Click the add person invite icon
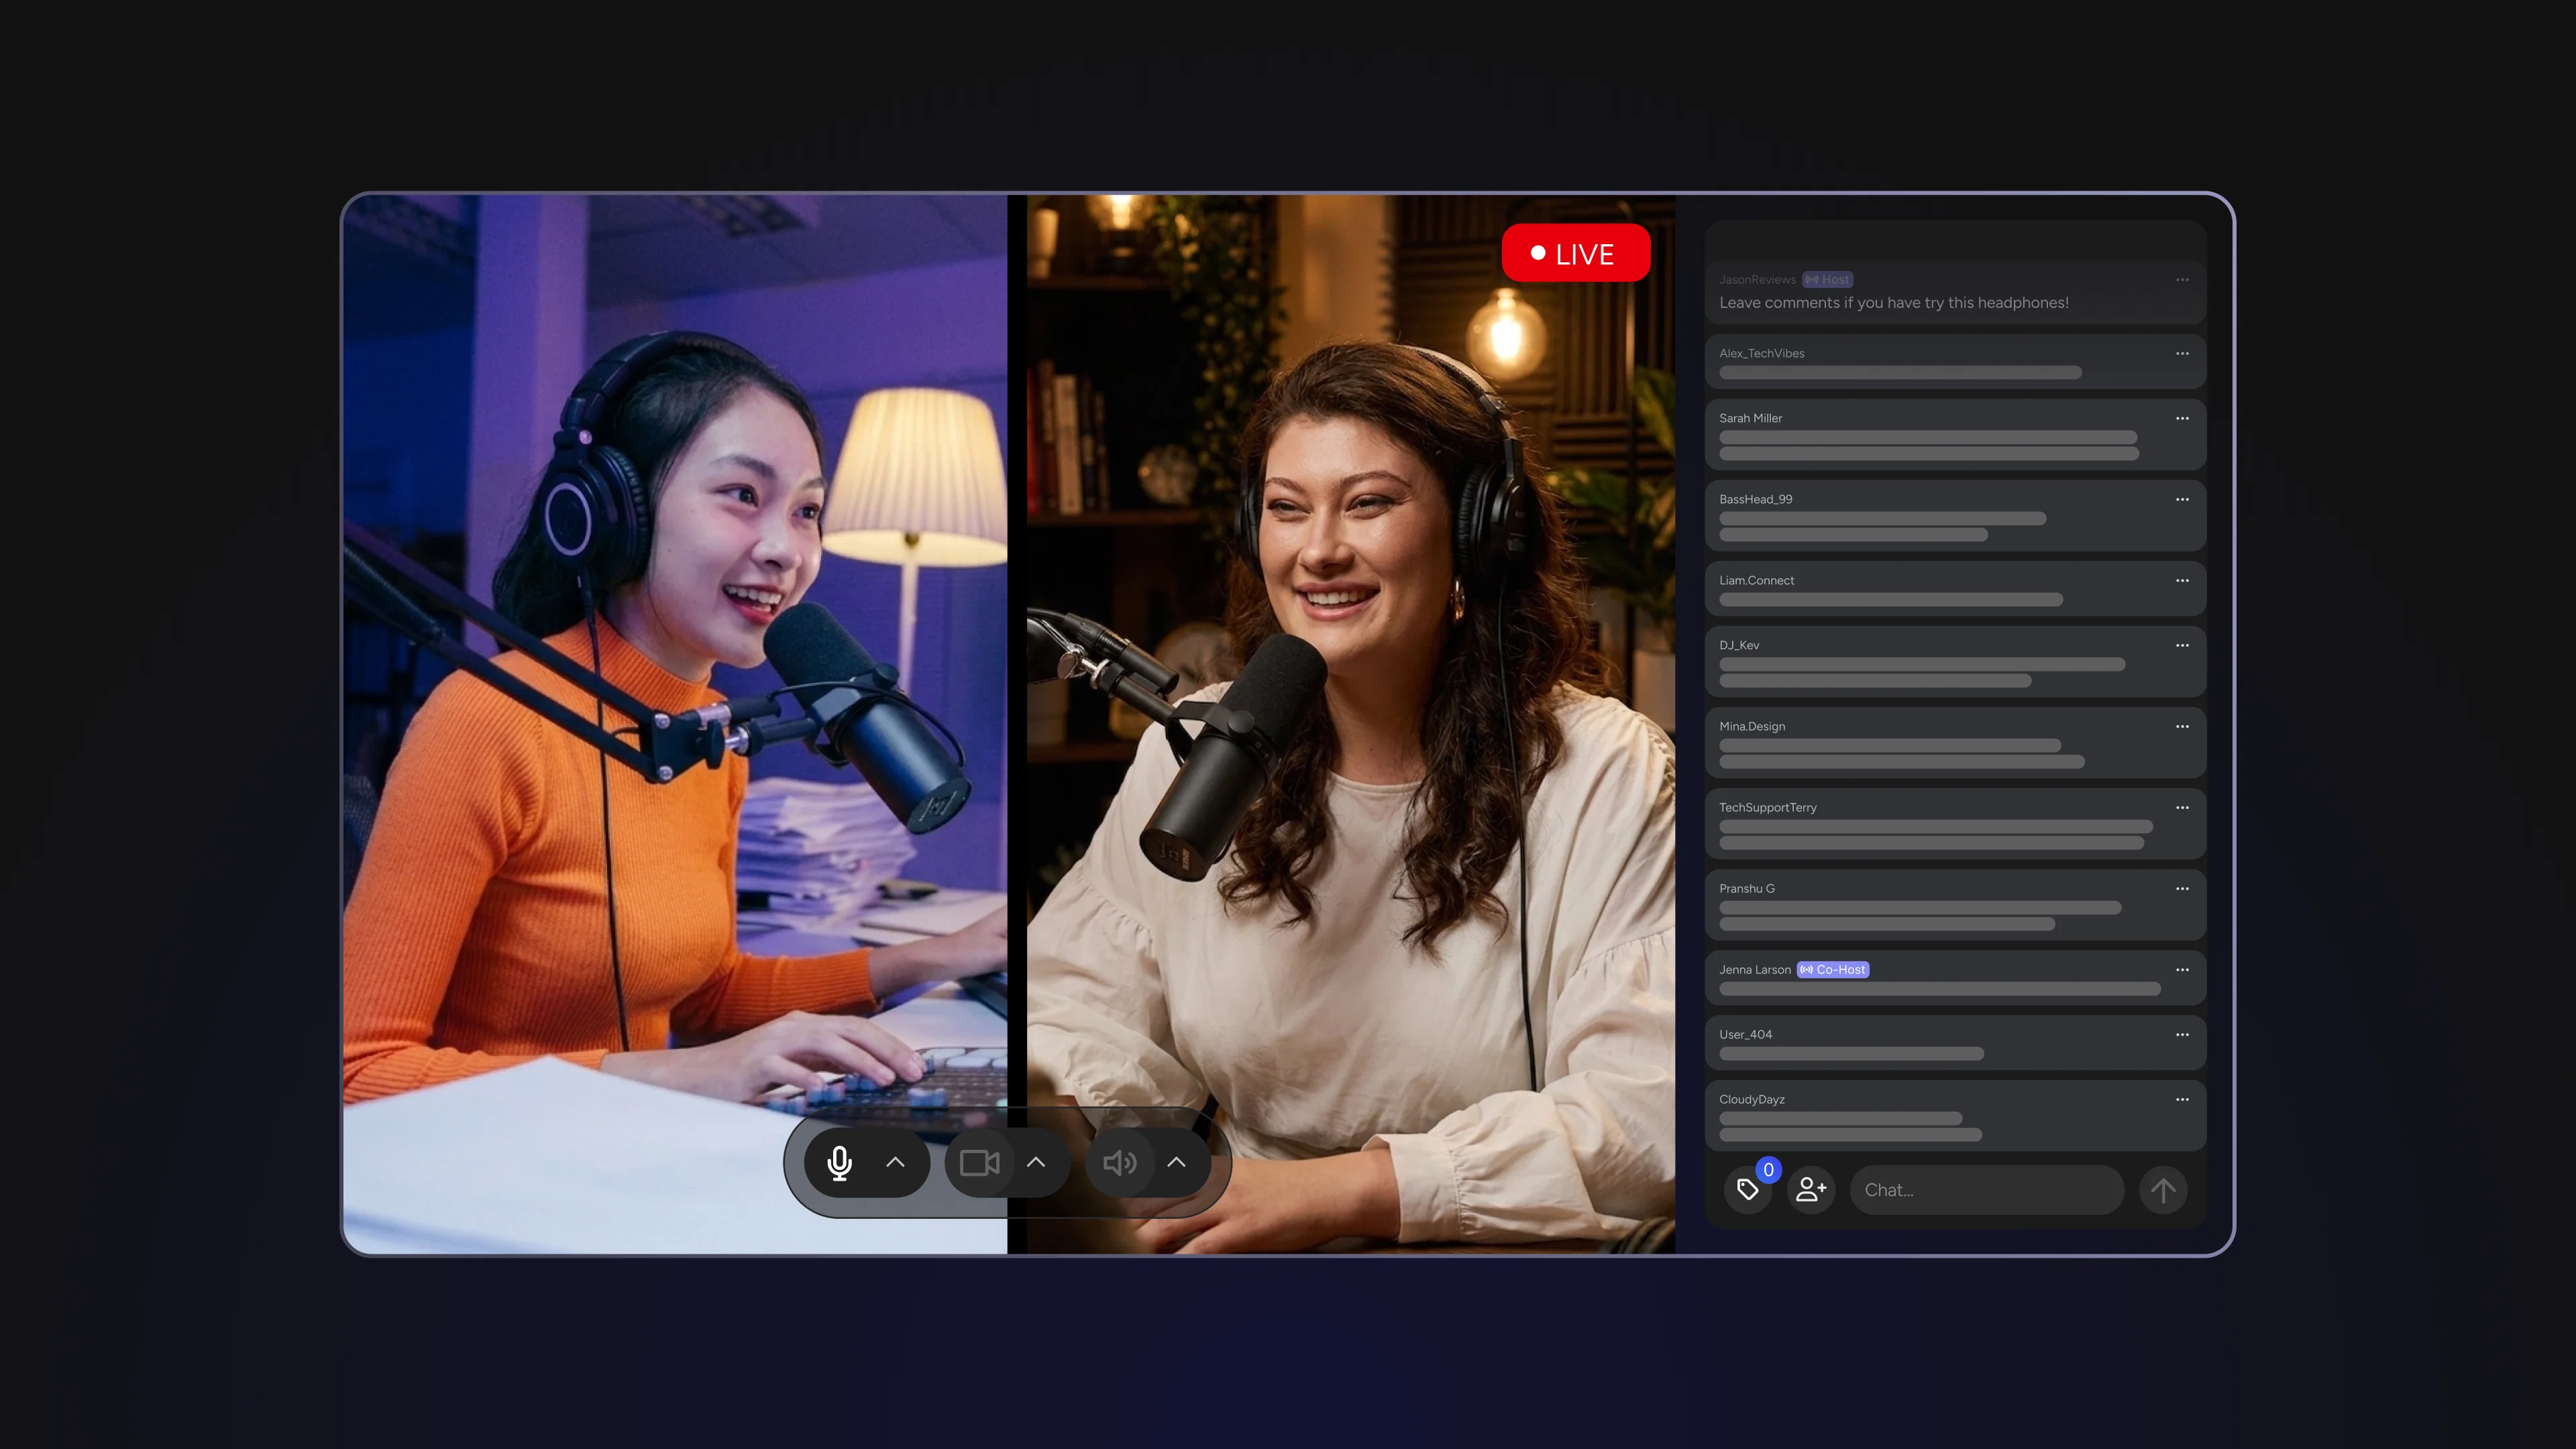This screenshot has height=1449, width=2576. [x=1810, y=1189]
